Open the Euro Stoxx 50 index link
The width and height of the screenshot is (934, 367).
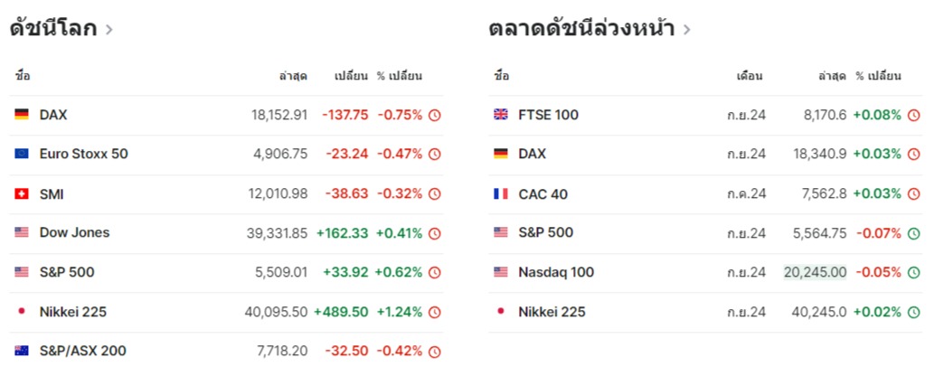[83, 154]
